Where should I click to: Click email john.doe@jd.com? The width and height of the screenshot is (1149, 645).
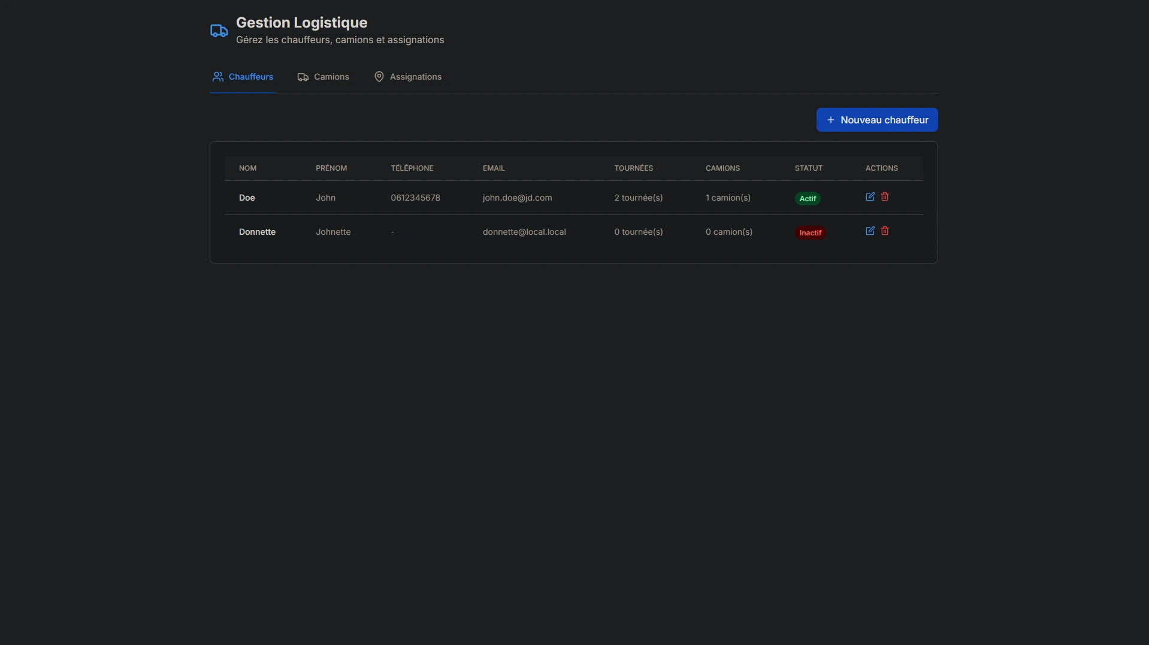pyautogui.click(x=517, y=198)
